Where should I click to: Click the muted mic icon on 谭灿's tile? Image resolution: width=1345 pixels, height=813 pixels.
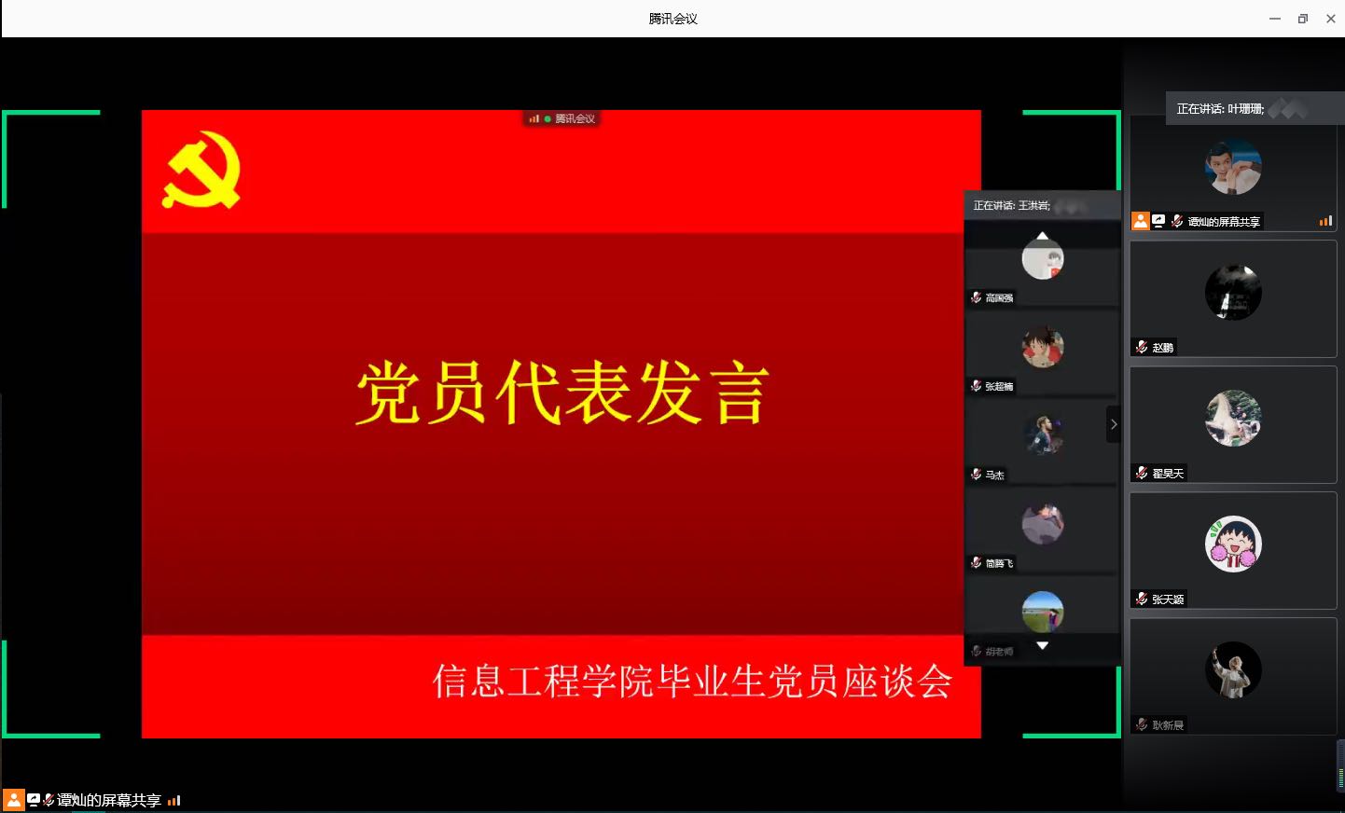coord(1177,221)
